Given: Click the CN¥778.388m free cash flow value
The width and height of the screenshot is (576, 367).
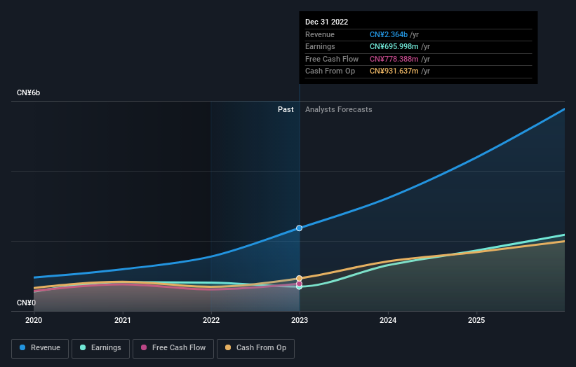Looking at the screenshot, I should (394, 59).
